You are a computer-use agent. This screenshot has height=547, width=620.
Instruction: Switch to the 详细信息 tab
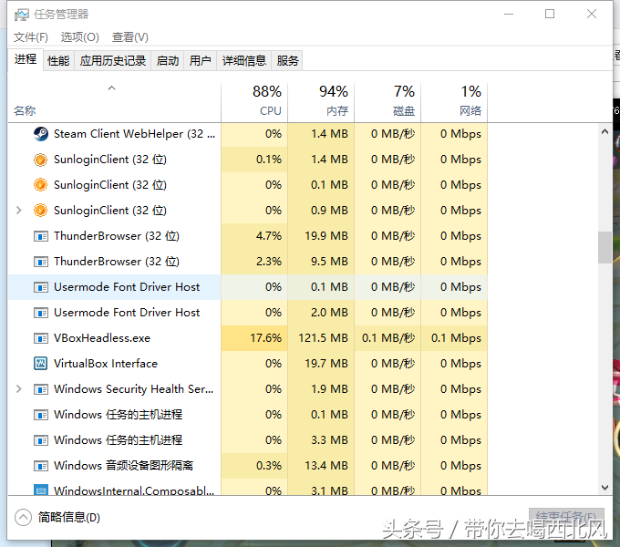click(x=244, y=61)
